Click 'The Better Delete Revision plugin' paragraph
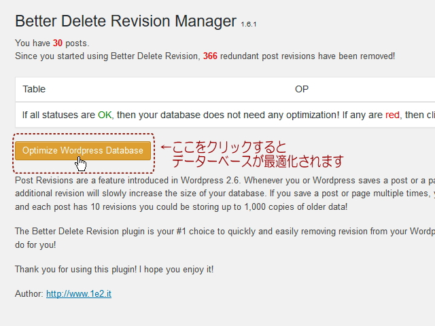Image resolution: width=435 pixels, height=326 pixels. click(x=225, y=238)
